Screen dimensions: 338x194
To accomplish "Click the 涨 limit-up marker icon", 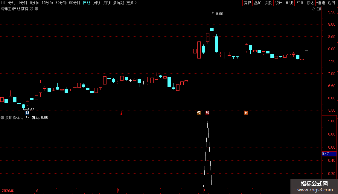I will pos(207,113).
